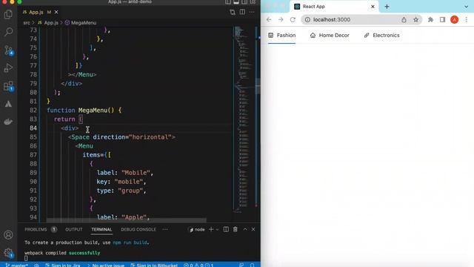Screen dimensions: 474x267
Task: Open the triangle-logo extension icon in activity bar
Action: [8, 104]
